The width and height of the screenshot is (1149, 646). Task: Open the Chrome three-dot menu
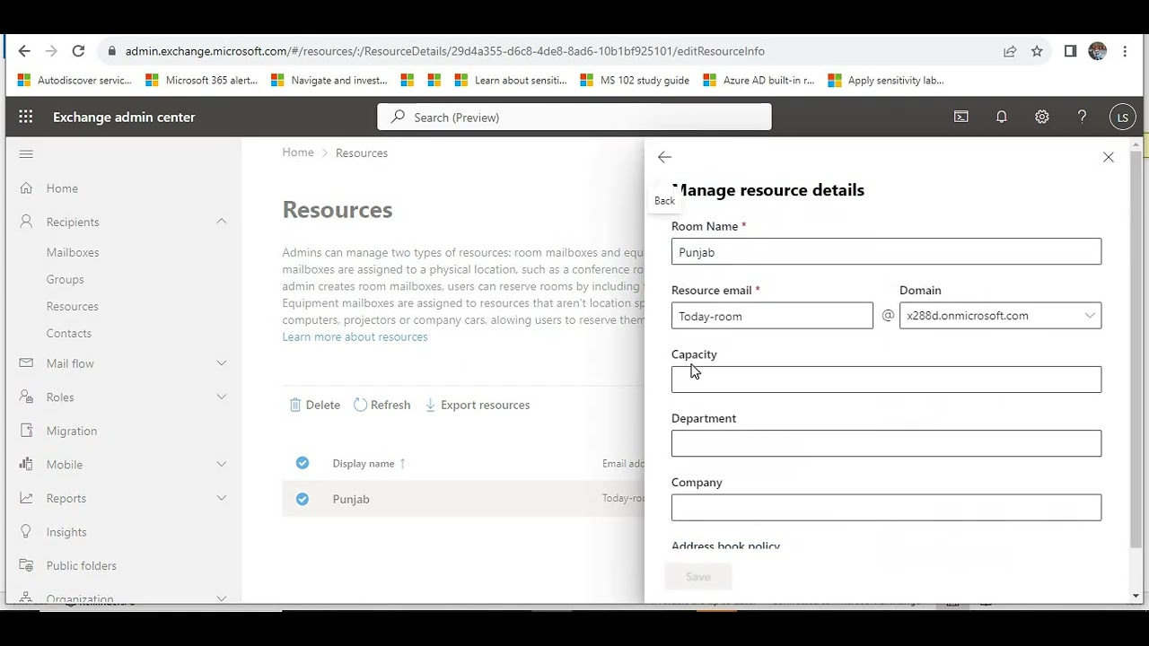tap(1125, 51)
